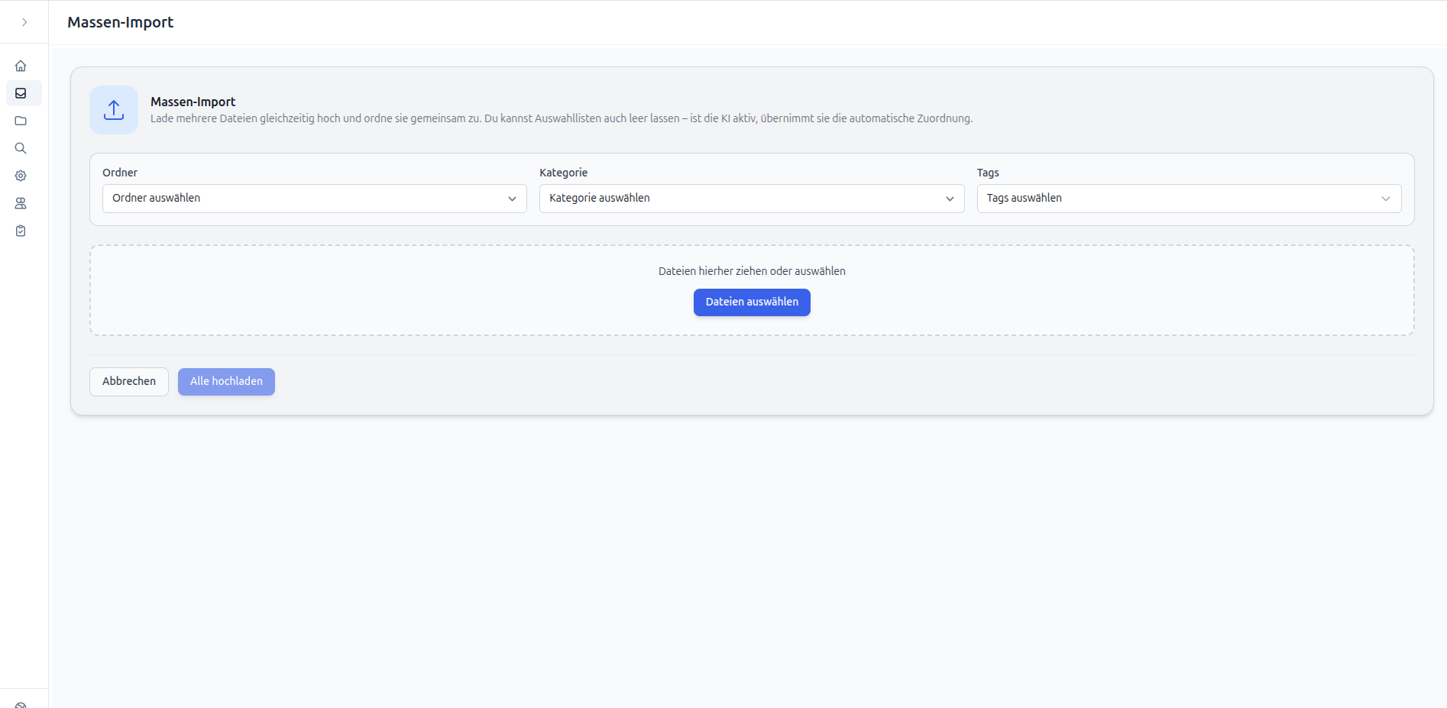The height and width of the screenshot is (708, 1447).
Task: Open the home icon in sidebar
Action: pyautogui.click(x=21, y=66)
